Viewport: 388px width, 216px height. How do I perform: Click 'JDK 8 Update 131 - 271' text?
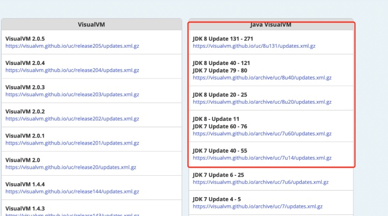point(223,39)
